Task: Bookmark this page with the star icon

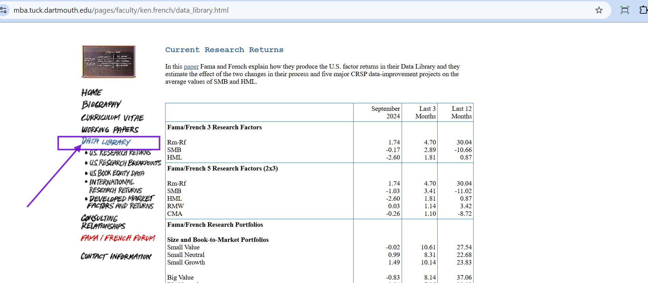Action: [x=599, y=10]
